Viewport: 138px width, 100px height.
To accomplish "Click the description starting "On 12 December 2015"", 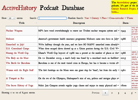I will coord(79,58).
